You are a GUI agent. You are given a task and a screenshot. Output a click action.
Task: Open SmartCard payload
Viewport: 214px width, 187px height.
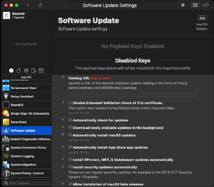point(26,122)
